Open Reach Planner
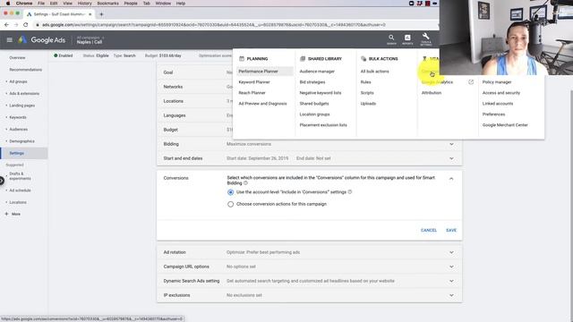Viewport: 573px width, 322px height. [252, 93]
